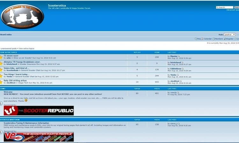Screen dimensions: 239x143
Task: View latest post icon next to last-post storkfoot
Action: [181, 81]
